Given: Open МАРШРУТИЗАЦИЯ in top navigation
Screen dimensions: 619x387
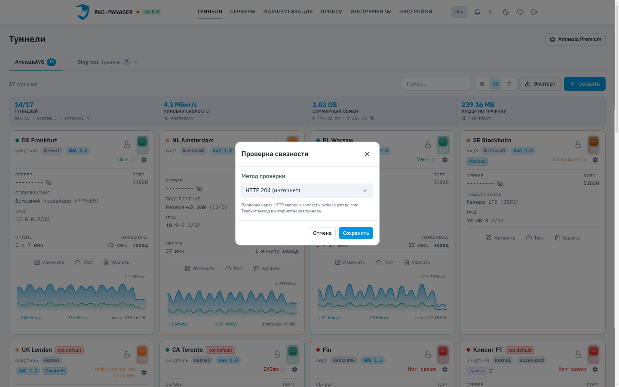Looking at the screenshot, I should pos(288,12).
